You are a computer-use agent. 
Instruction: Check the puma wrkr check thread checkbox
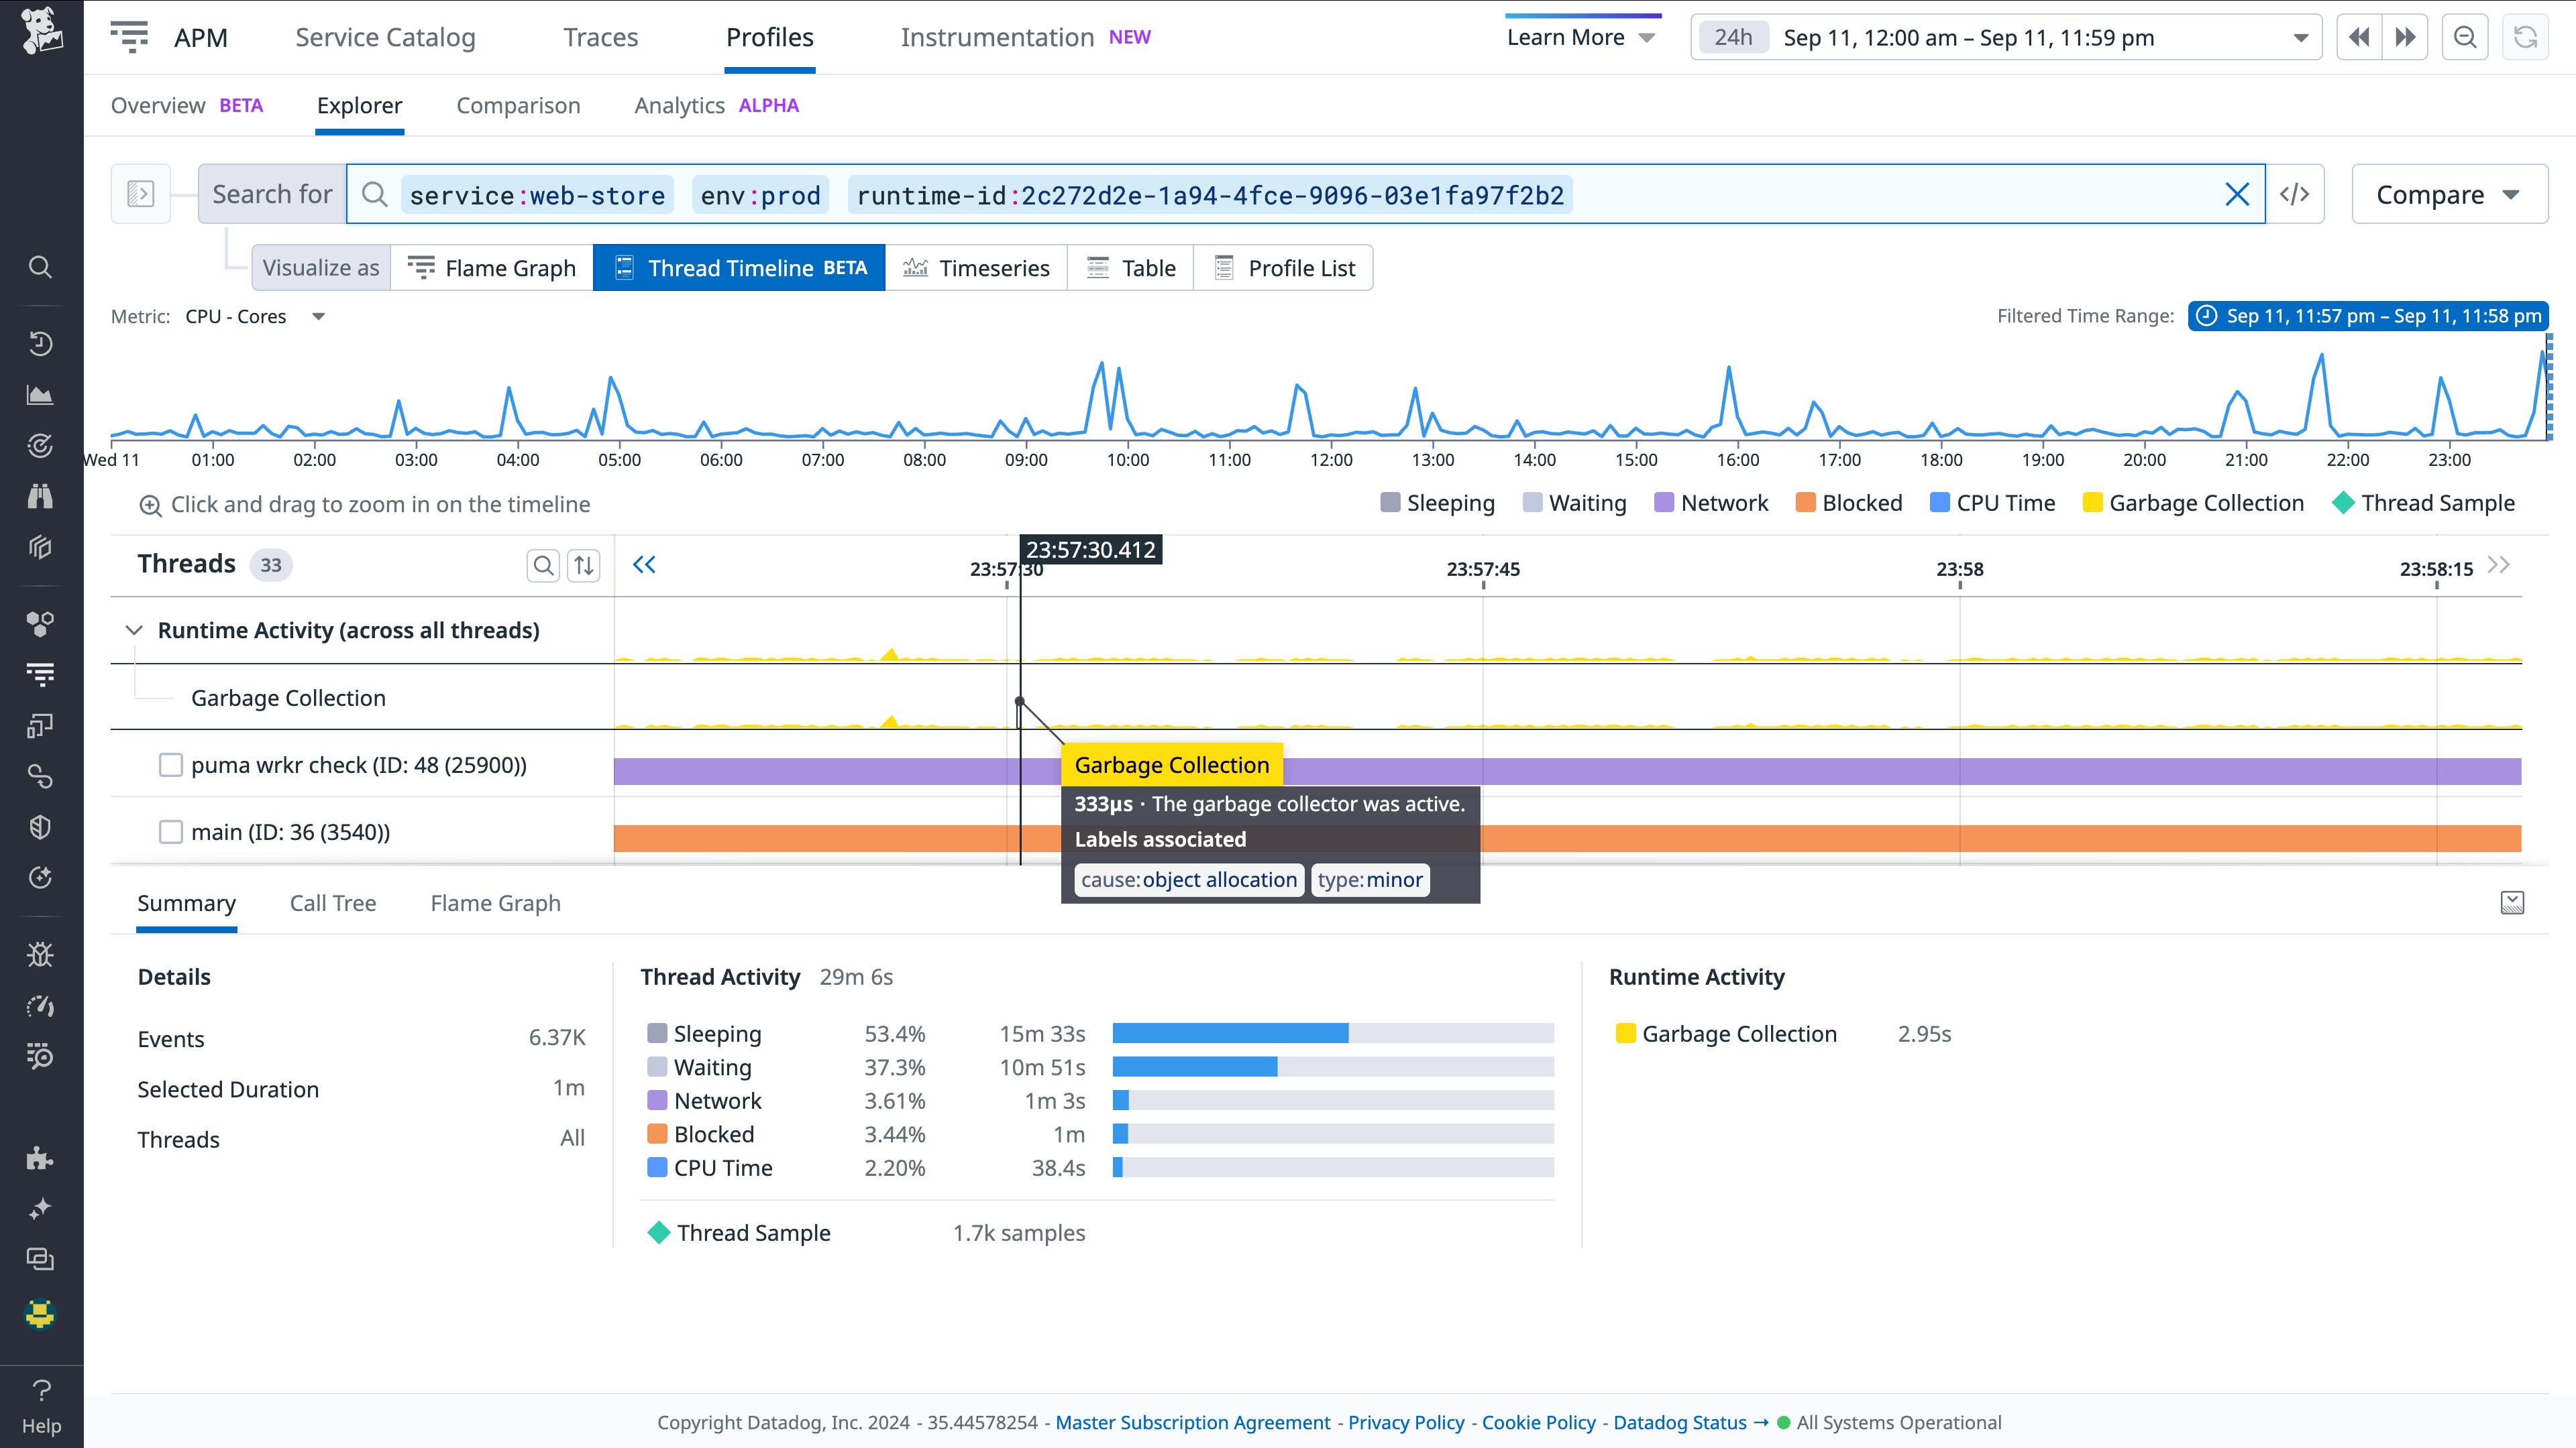pos(170,764)
